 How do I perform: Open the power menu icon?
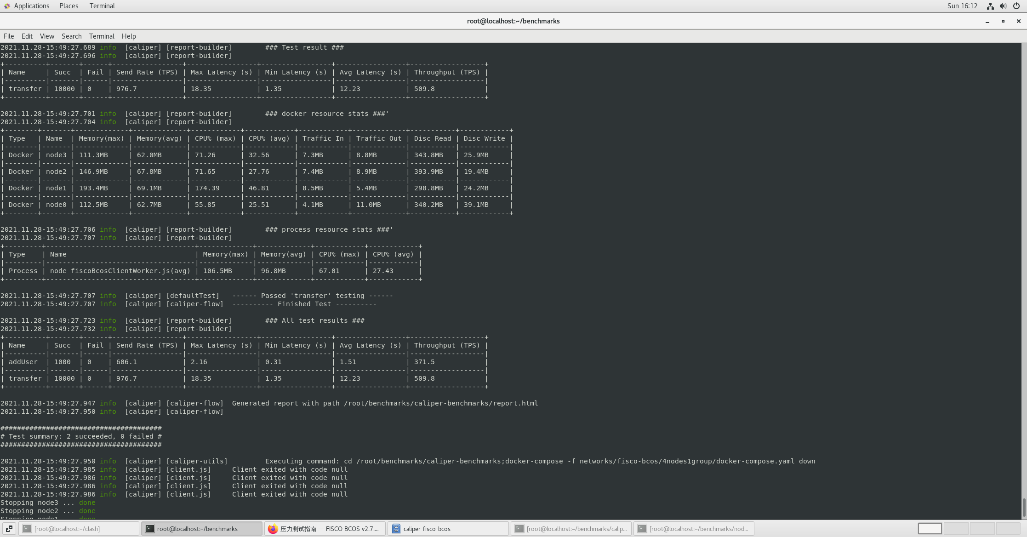click(1016, 6)
